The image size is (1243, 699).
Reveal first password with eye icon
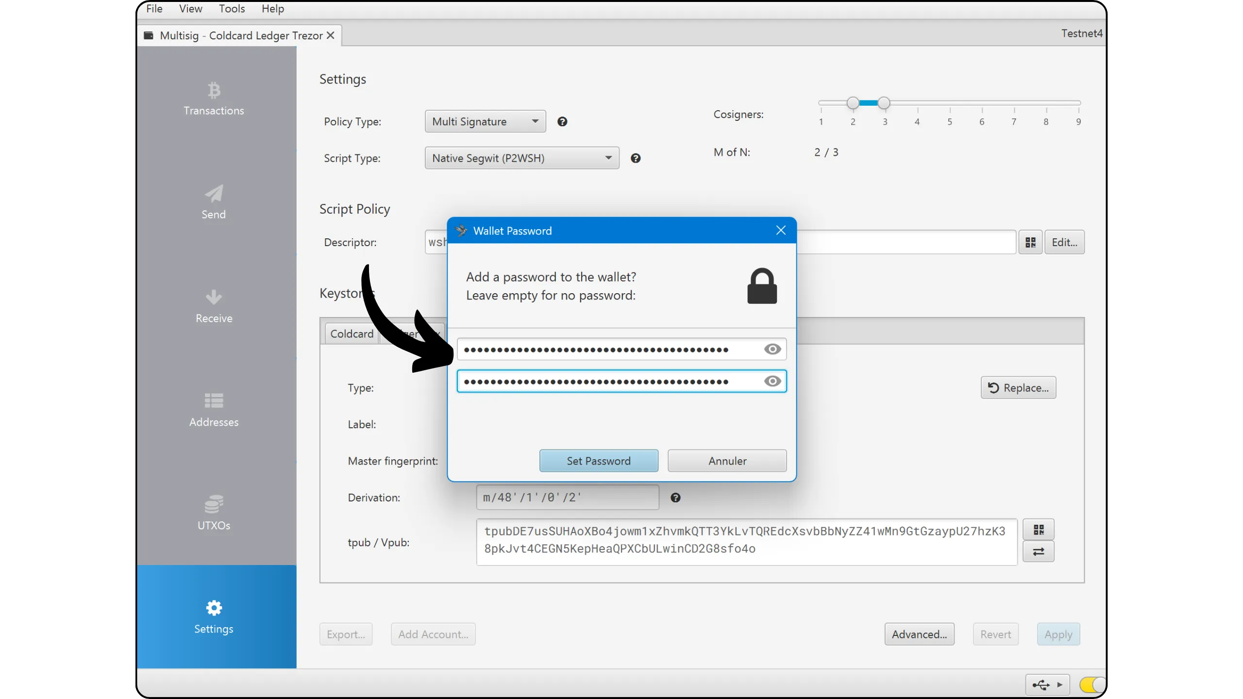click(772, 349)
